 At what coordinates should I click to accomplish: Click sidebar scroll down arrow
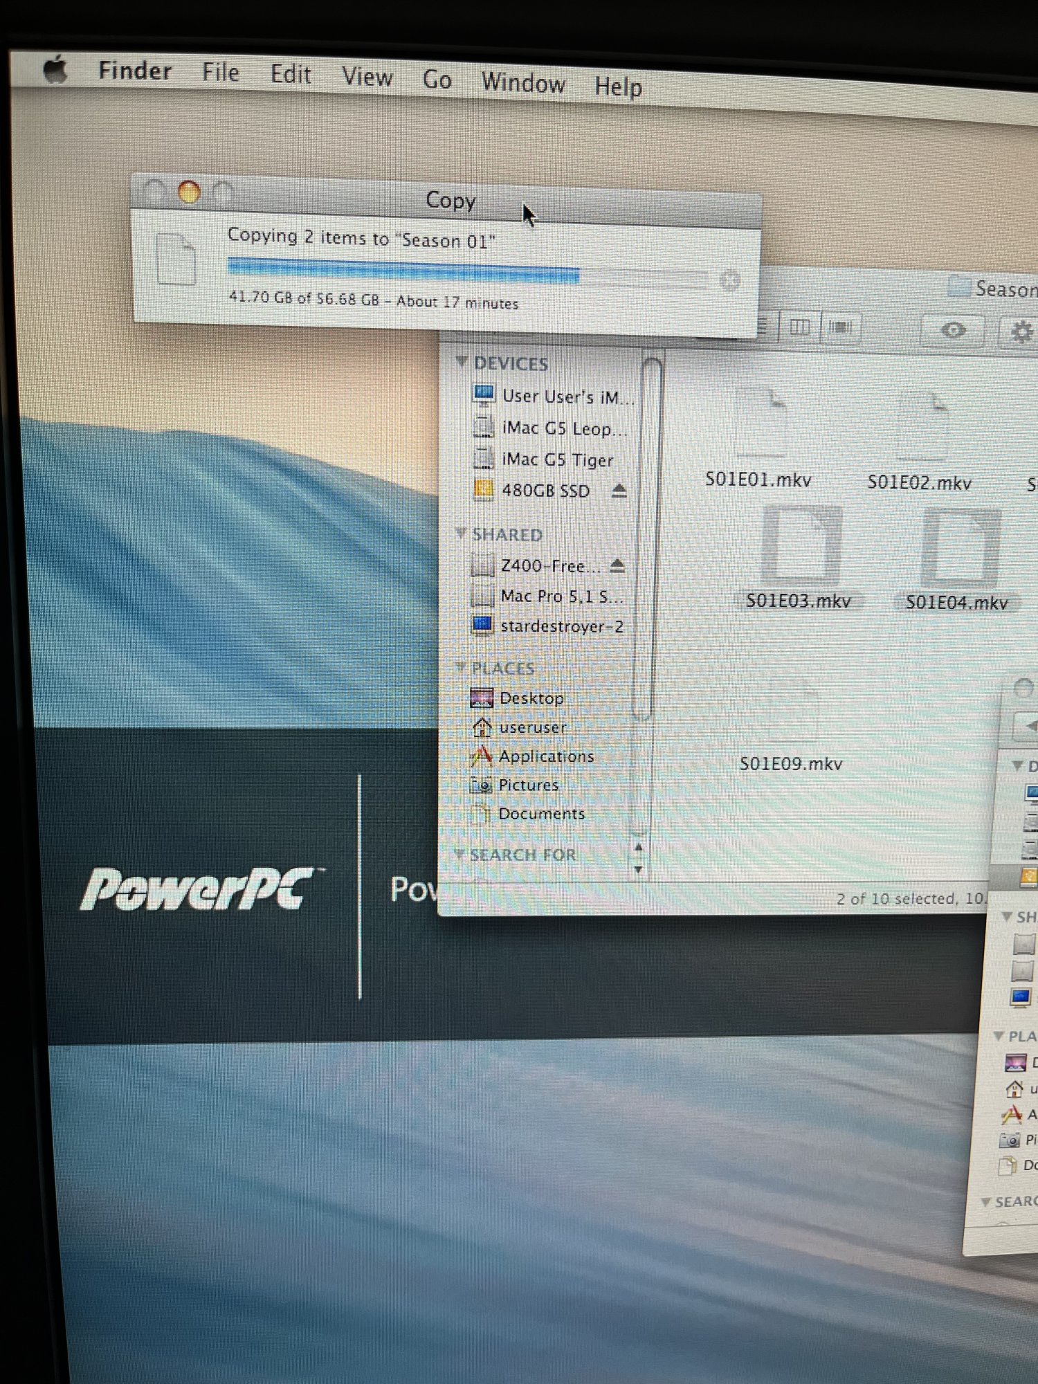(638, 868)
